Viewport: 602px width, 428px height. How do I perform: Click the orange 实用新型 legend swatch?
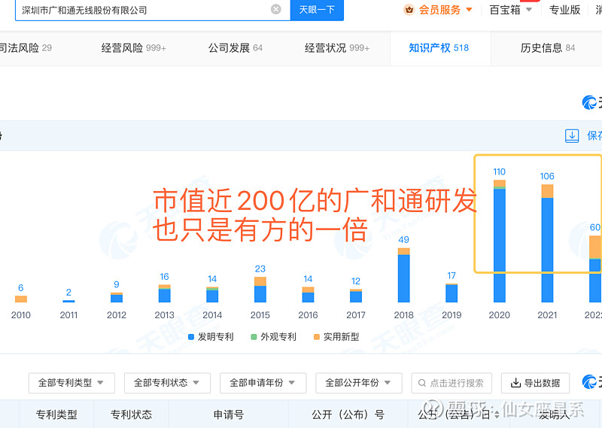click(317, 337)
